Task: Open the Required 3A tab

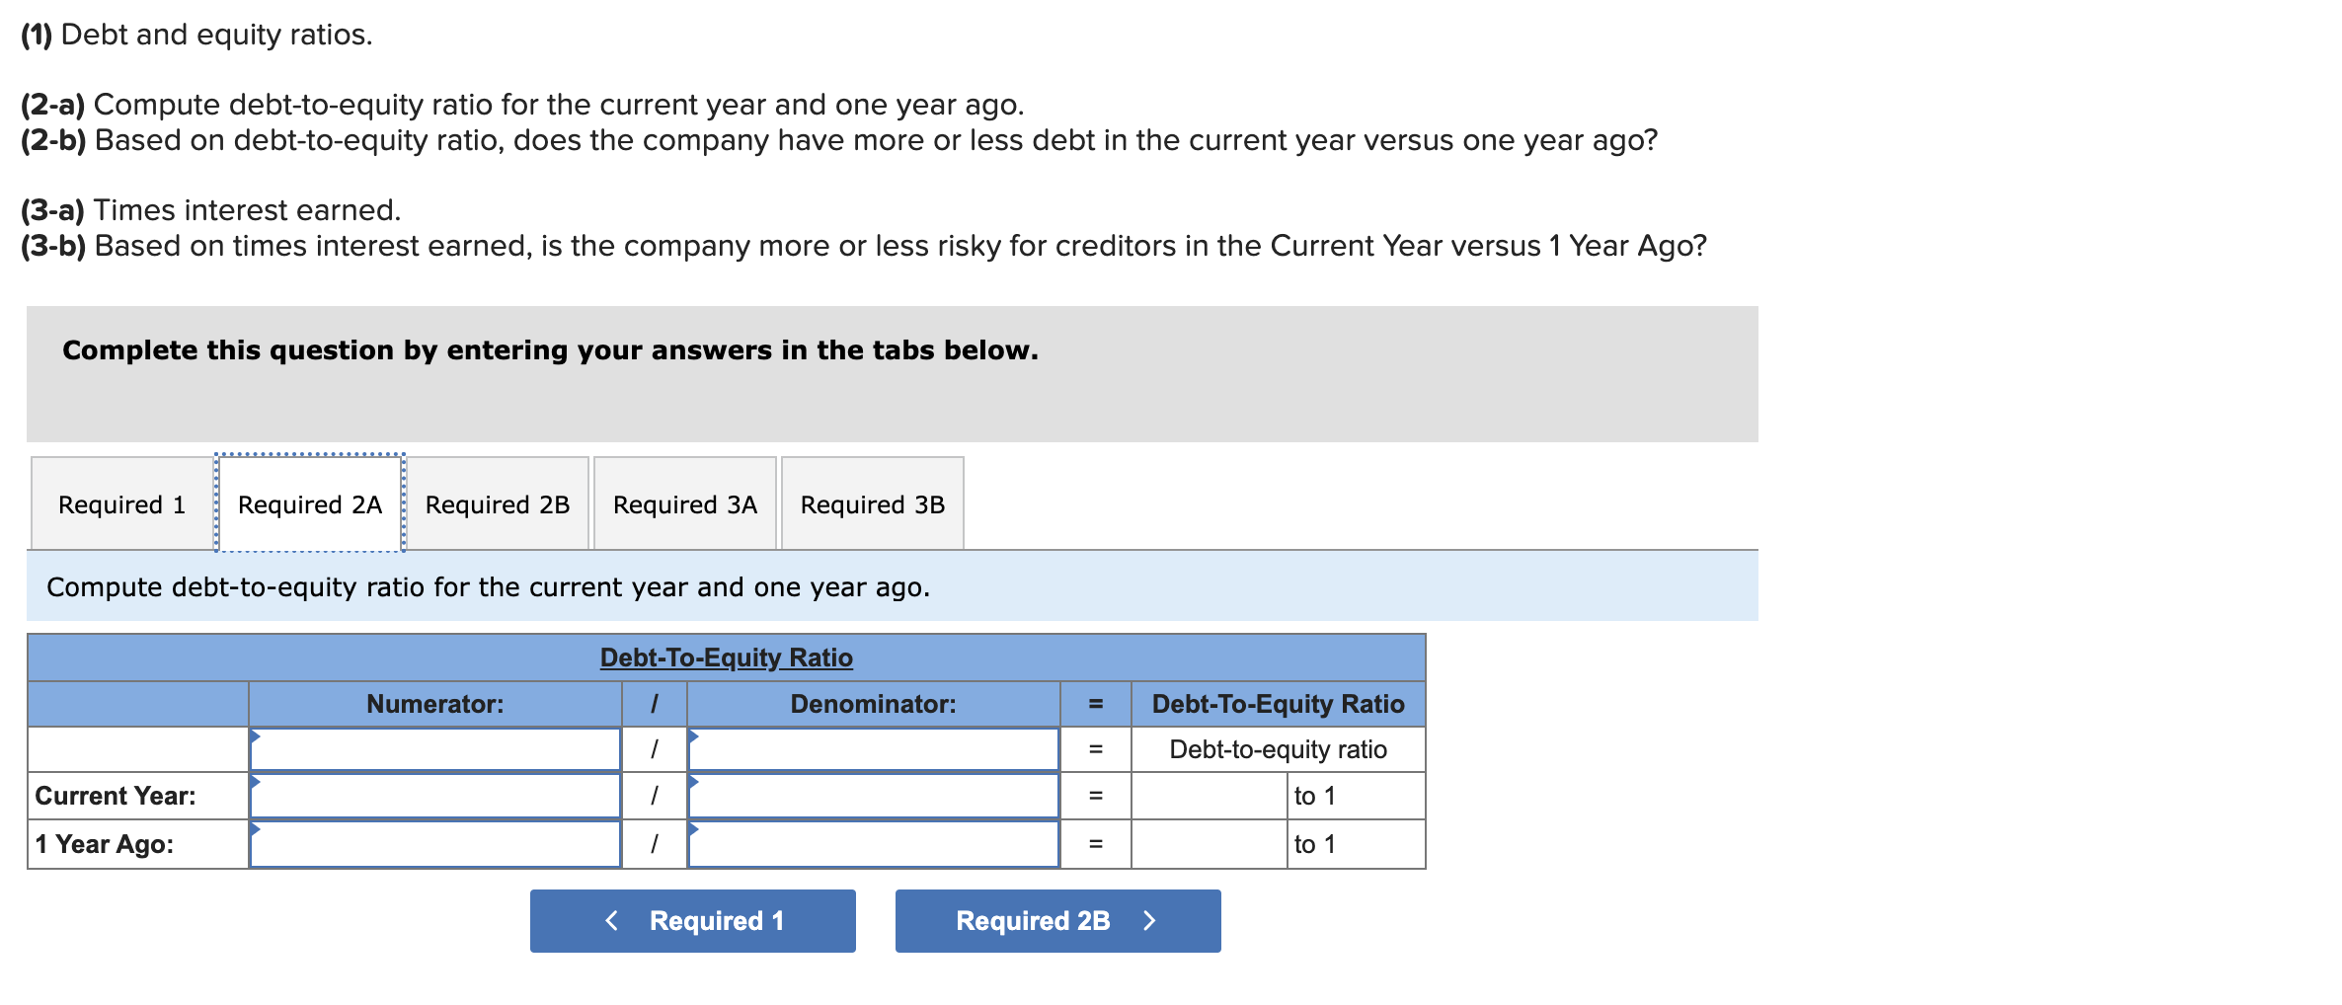Action: click(x=683, y=504)
